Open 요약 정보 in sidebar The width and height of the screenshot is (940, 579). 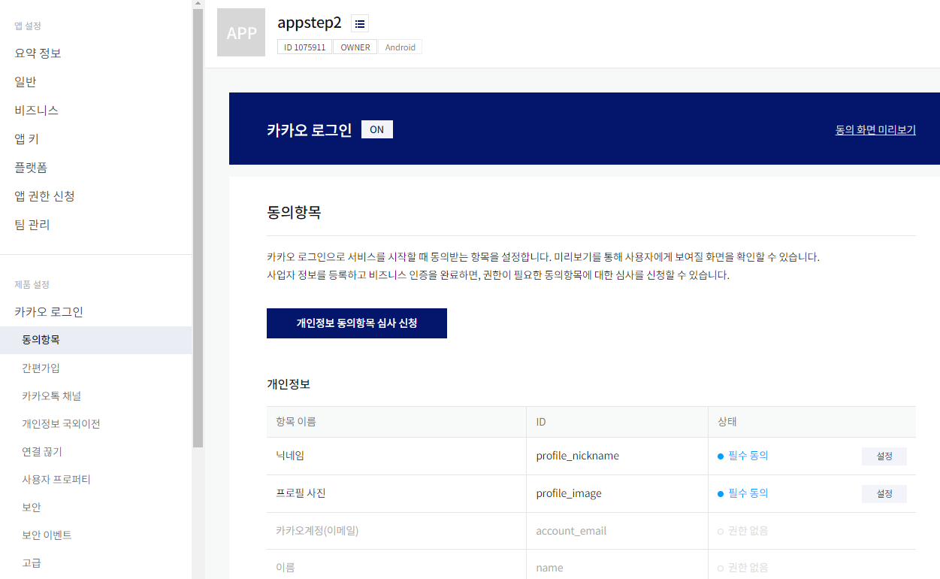[38, 53]
